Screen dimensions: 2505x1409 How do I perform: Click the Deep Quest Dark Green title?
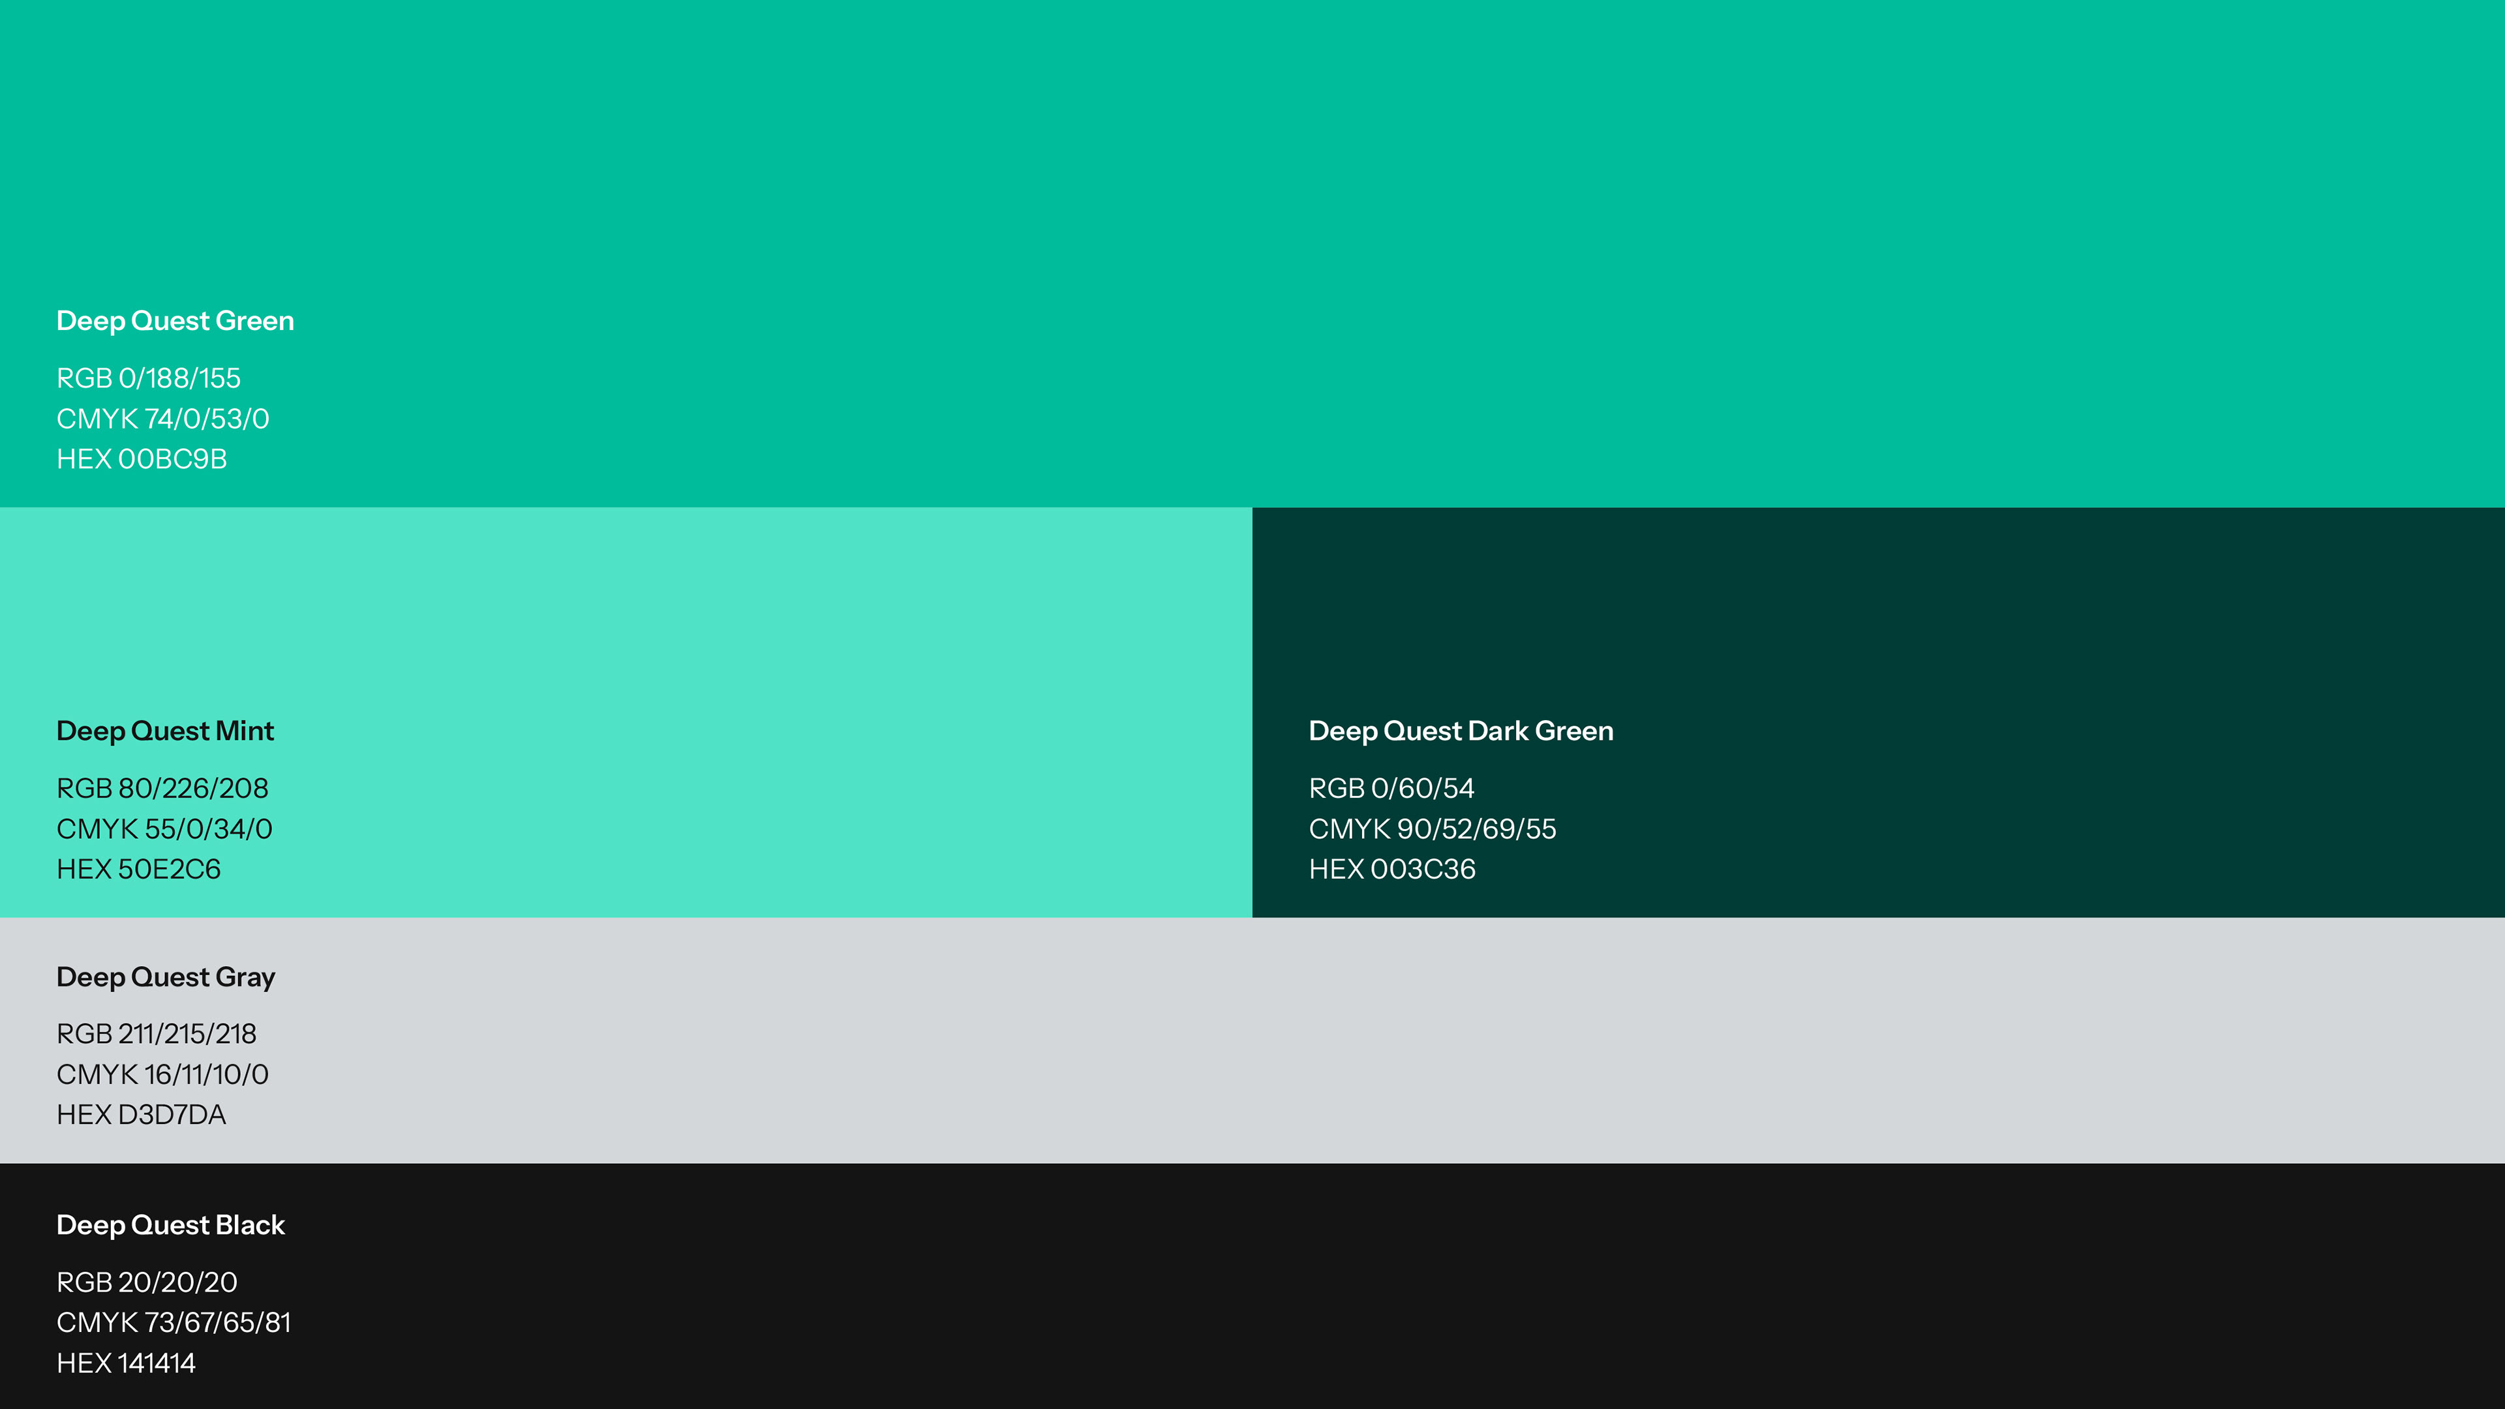tap(1461, 731)
